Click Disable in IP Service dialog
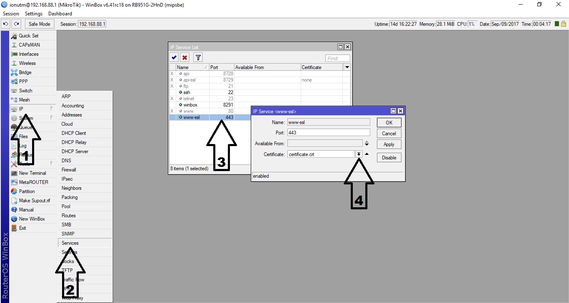Viewport: 569px width, 303px height. coord(389,158)
